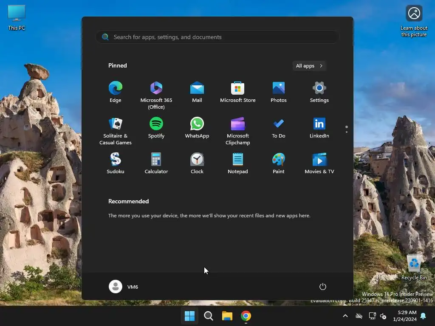Open the clock and date flyout
Screen dimensions: 435x326
[x=405, y=316]
